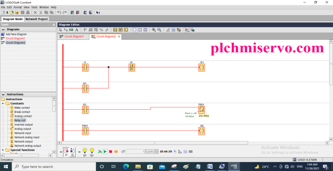The height and width of the screenshot is (171, 333).
Task: Collapse the Instructions section header
Action: [3, 95]
